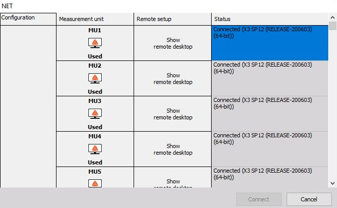Toggle the Used state of MU2
This screenshot has height=208, width=337.
[x=95, y=92]
